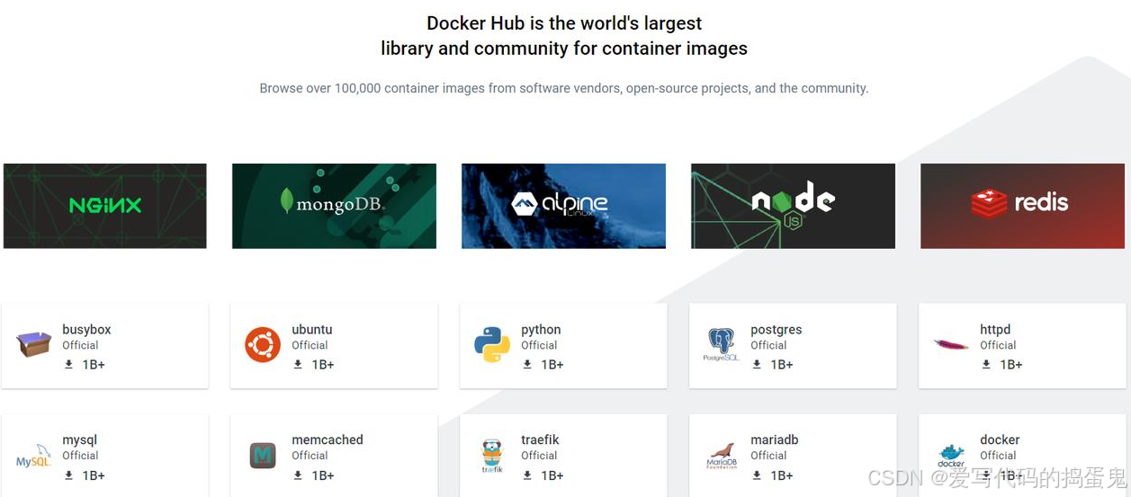Click the MariaDB seal logo
This screenshot has height=497, width=1131.
pos(721,457)
